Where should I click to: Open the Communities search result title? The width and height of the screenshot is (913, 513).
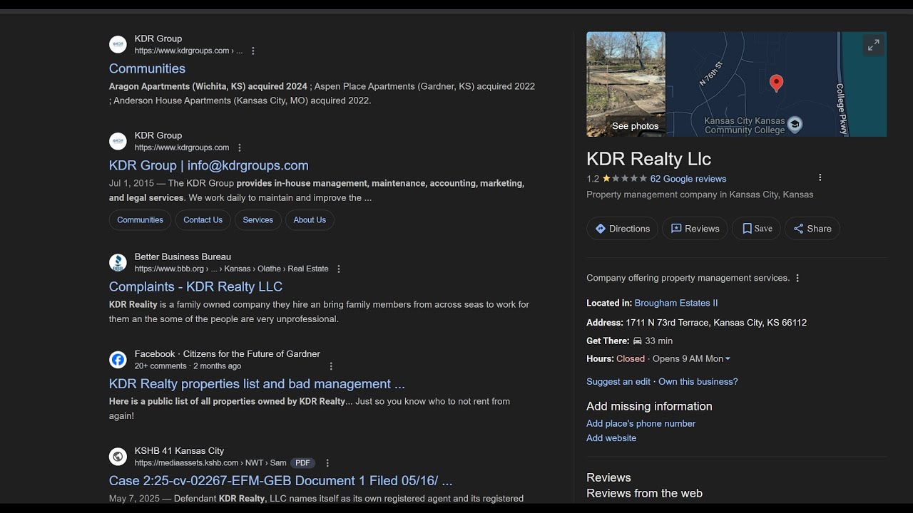(147, 68)
